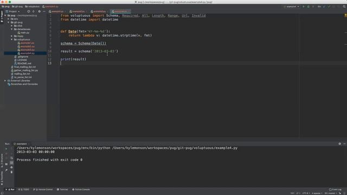Click example4.py path link in console

pyautogui.click(x=175, y=148)
